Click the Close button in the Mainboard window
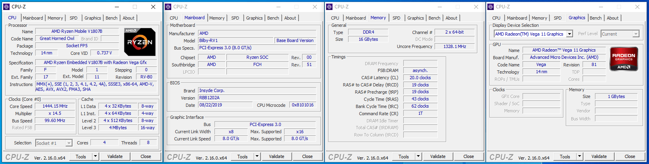 click(x=307, y=156)
